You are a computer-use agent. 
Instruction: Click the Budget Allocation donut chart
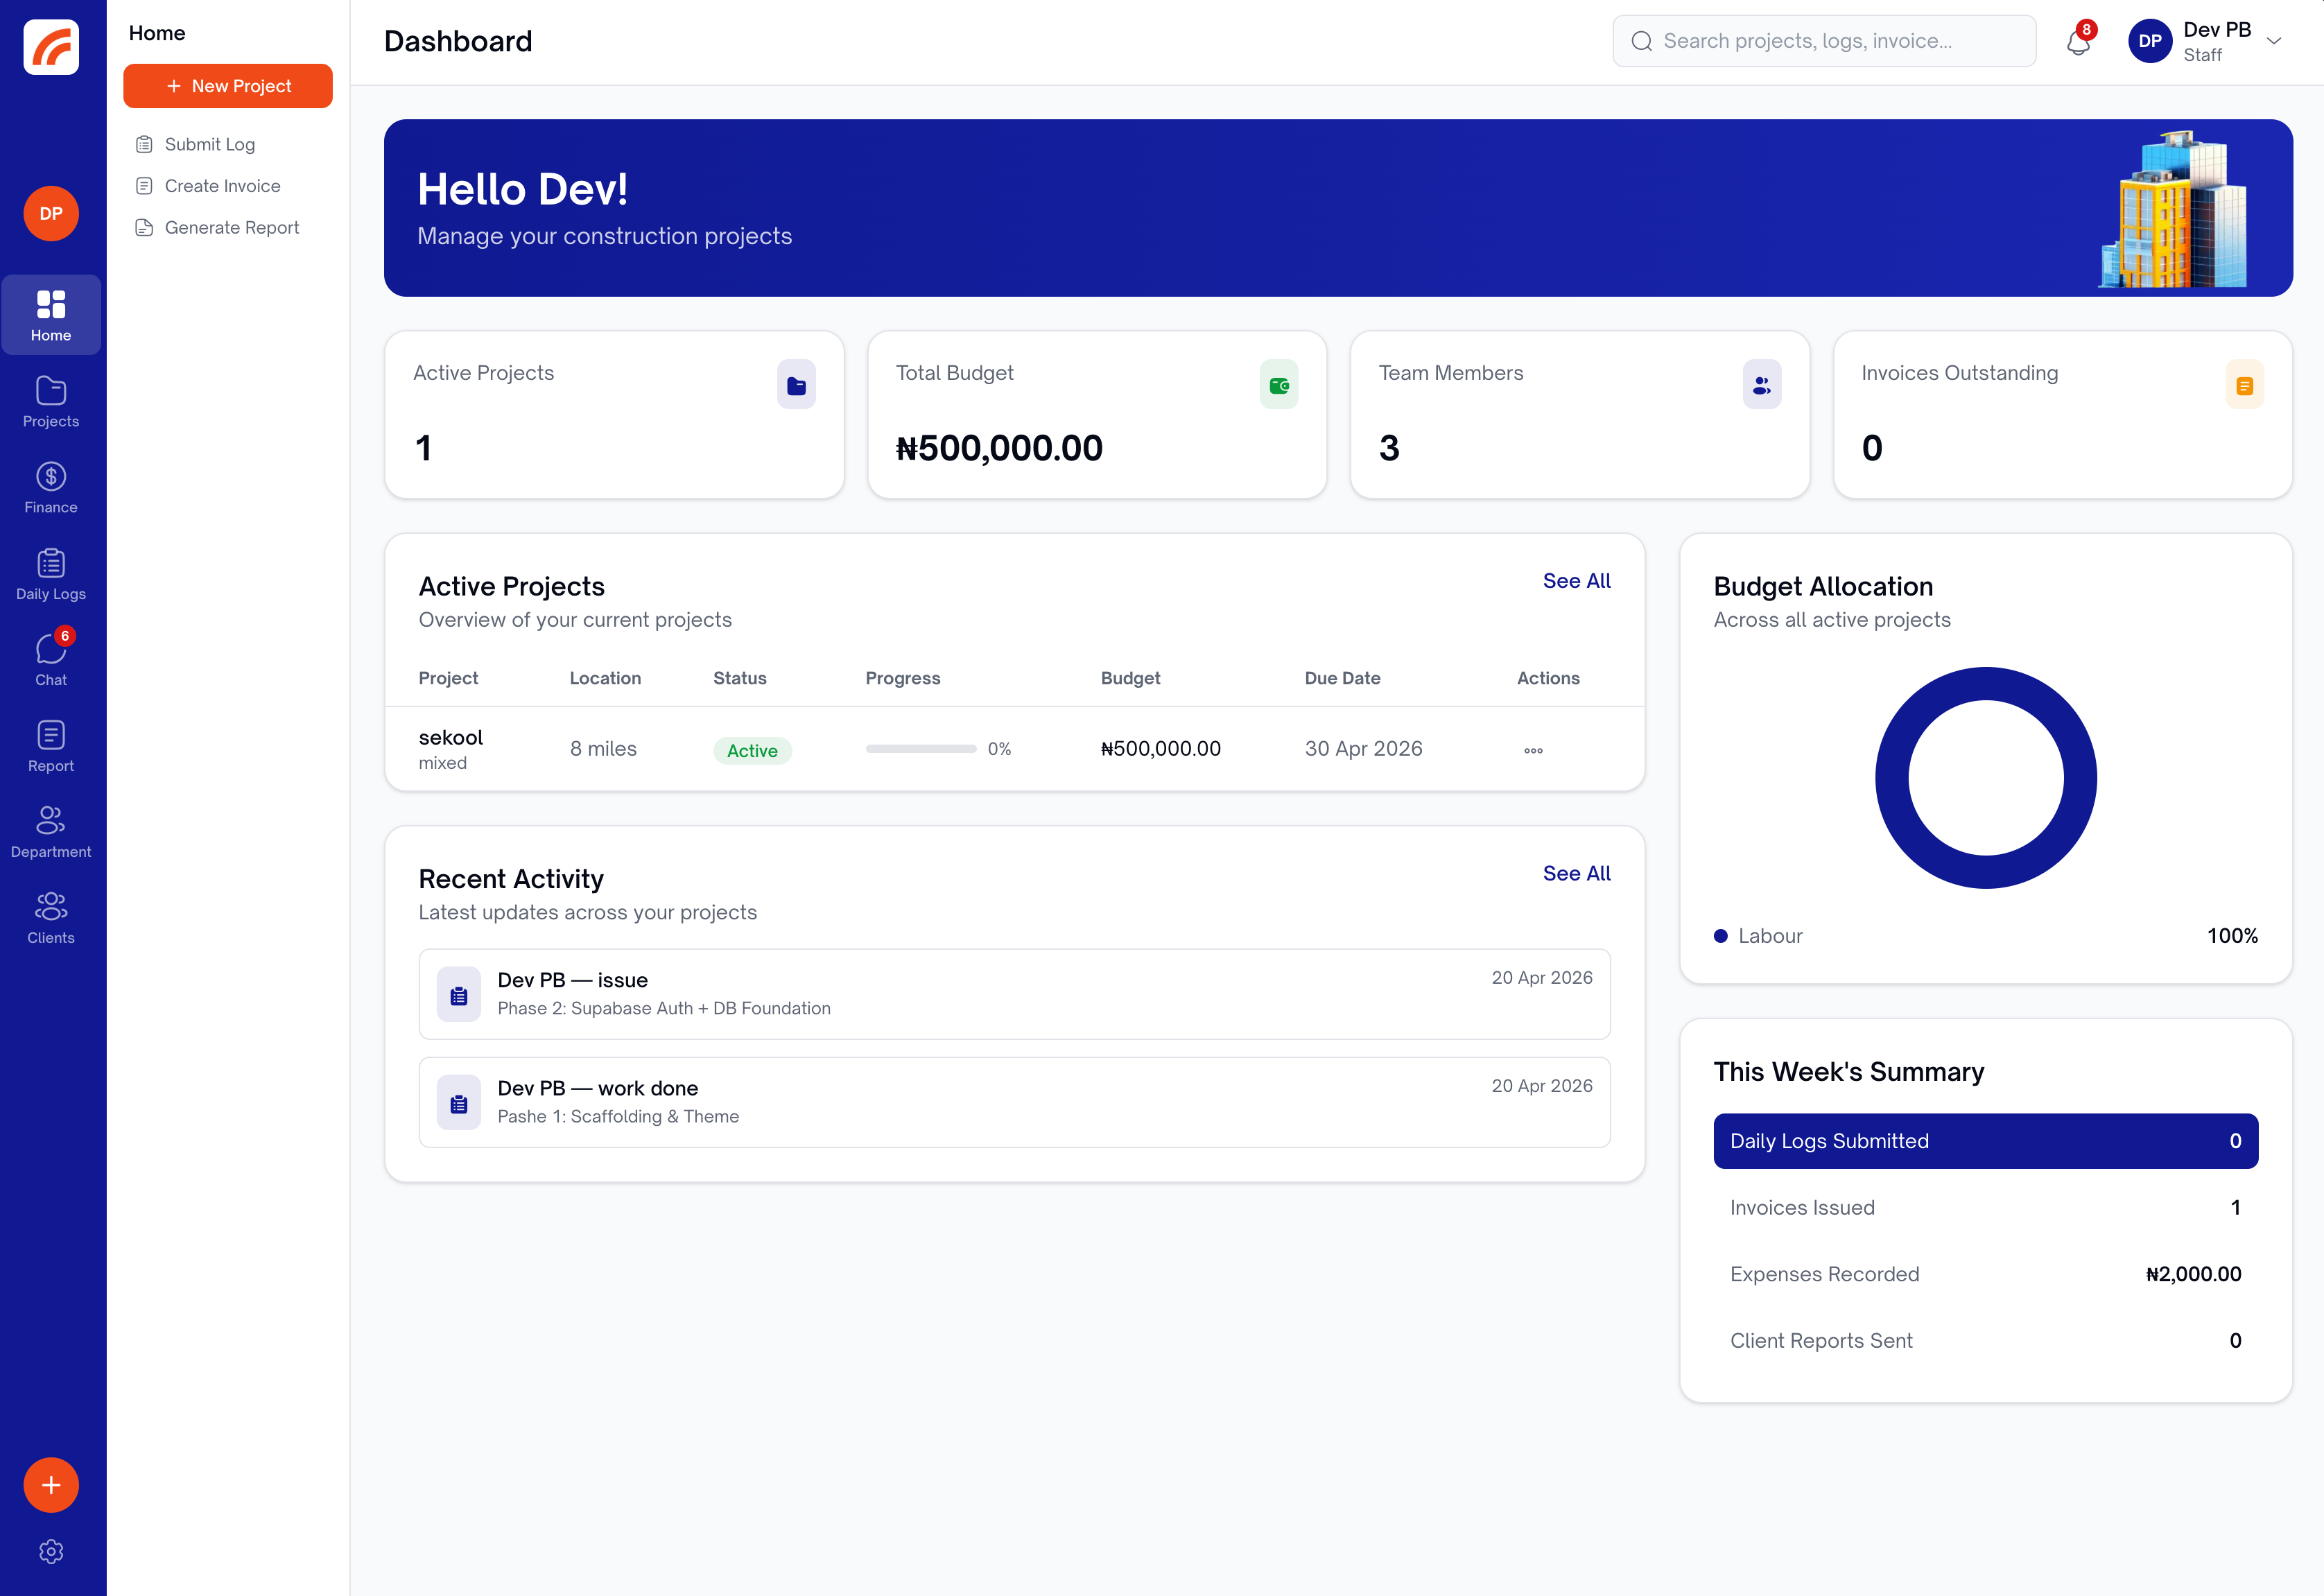[1985, 777]
